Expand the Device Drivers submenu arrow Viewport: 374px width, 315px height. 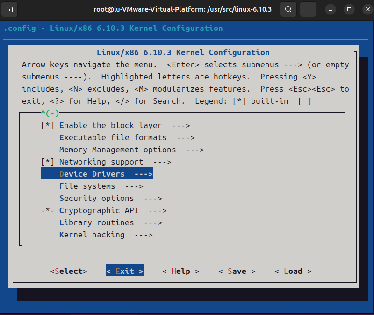[x=143, y=174]
